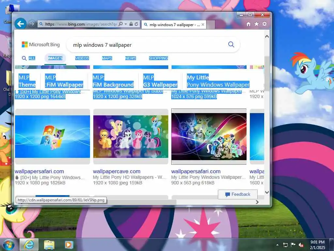Click the Microsoft Bing logo
The width and height of the screenshot is (334, 251).
[41, 44]
